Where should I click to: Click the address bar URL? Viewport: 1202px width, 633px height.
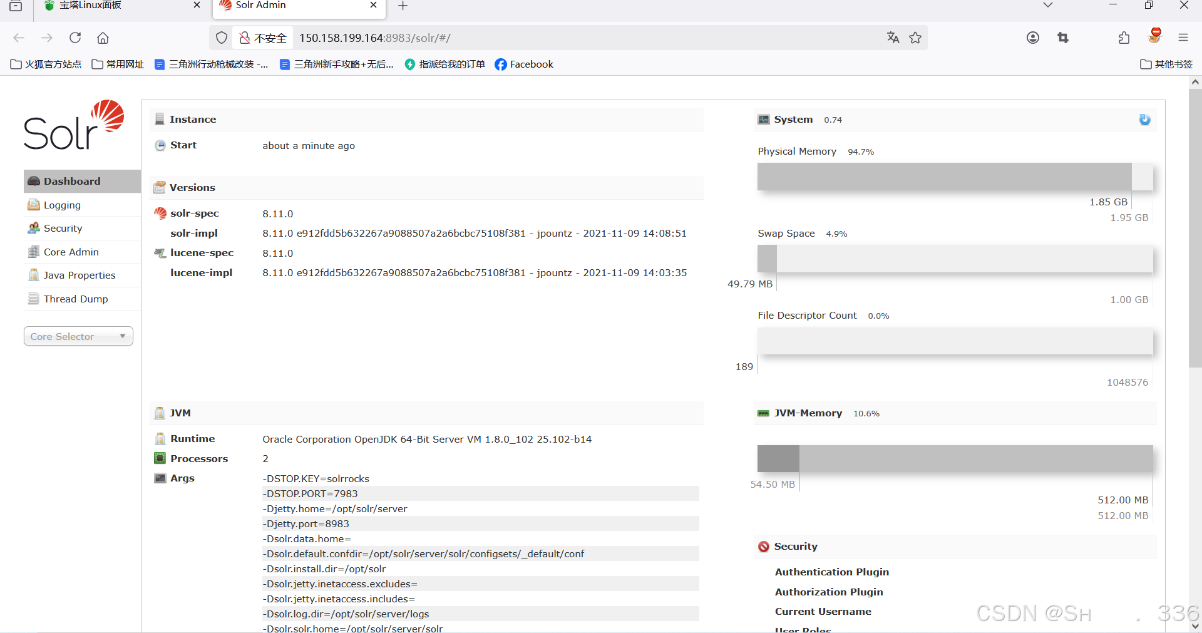[374, 38]
